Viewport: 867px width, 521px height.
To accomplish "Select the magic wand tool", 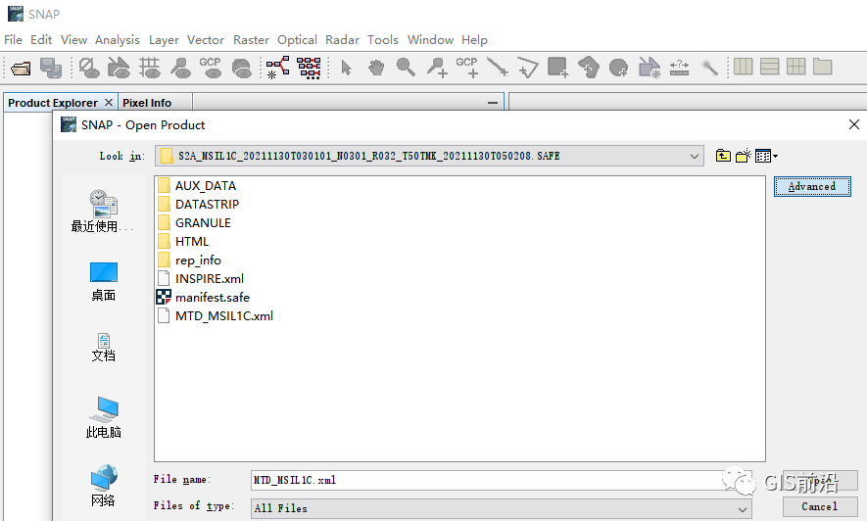I will coord(709,68).
